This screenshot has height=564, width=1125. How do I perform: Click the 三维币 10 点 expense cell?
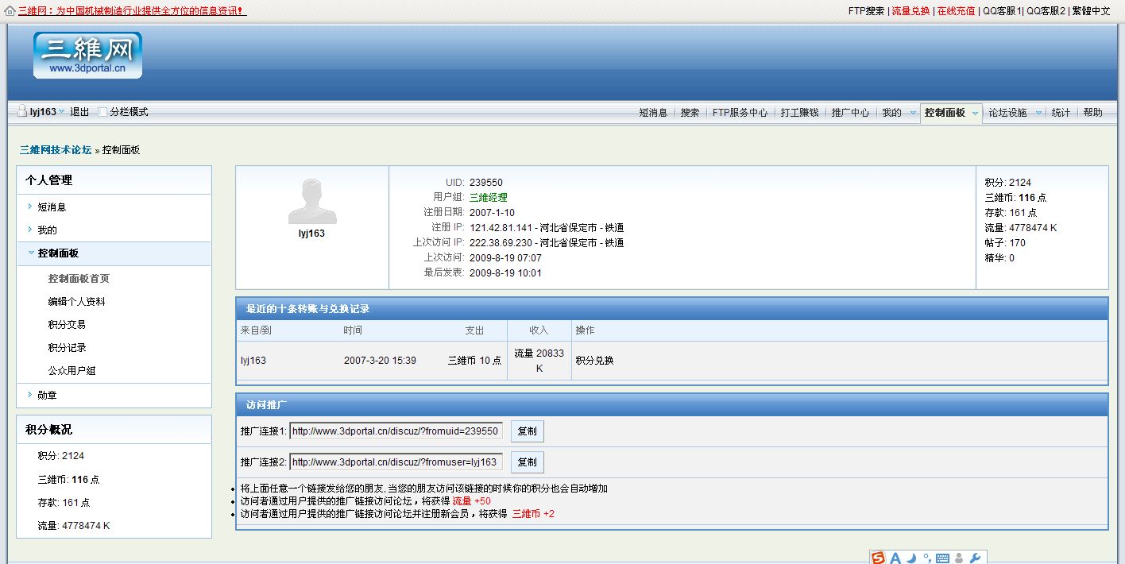(474, 361)
